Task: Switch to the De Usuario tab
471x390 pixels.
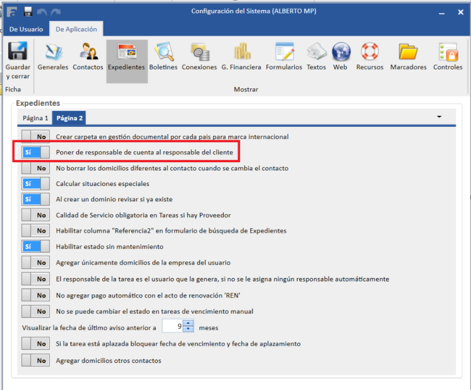Action: pos(26,29)
